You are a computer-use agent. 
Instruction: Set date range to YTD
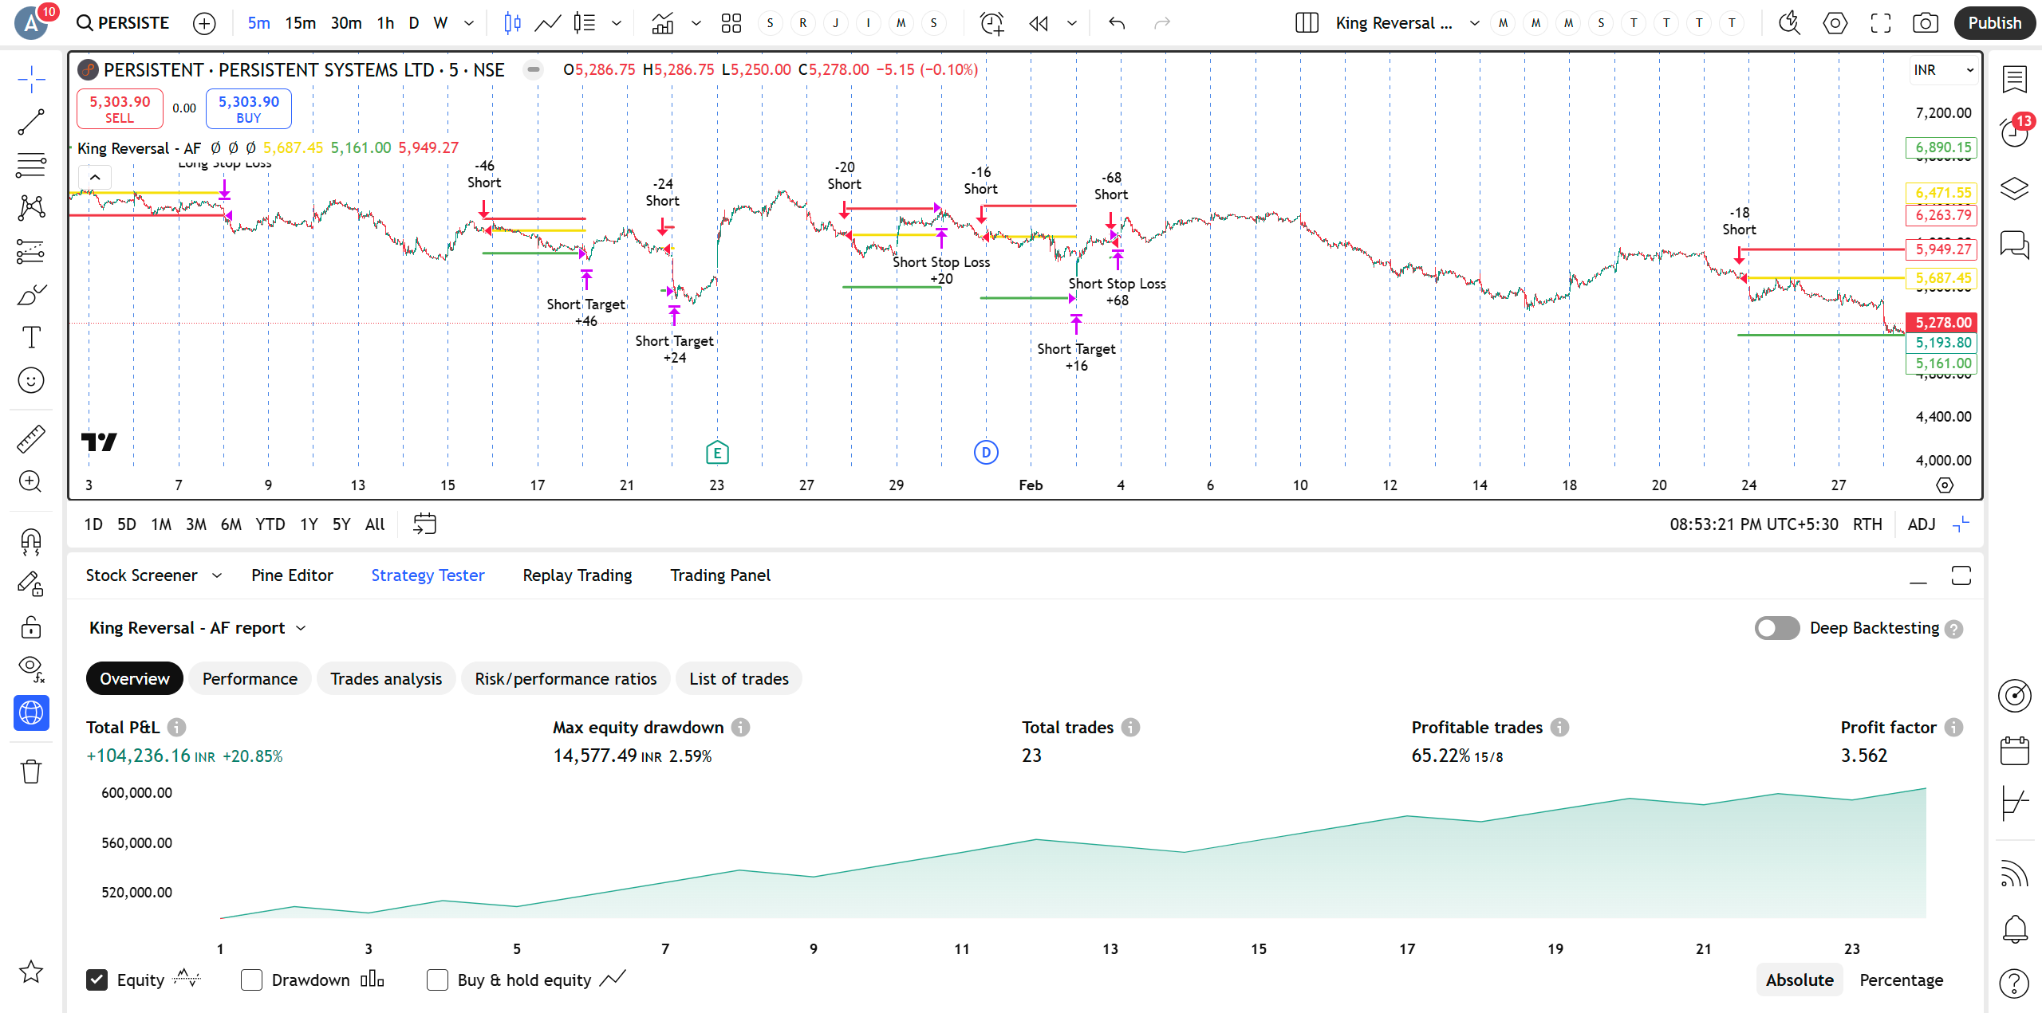270,524
